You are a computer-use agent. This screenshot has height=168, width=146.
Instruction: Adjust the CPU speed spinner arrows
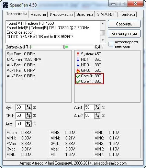(x=29, y=115)
